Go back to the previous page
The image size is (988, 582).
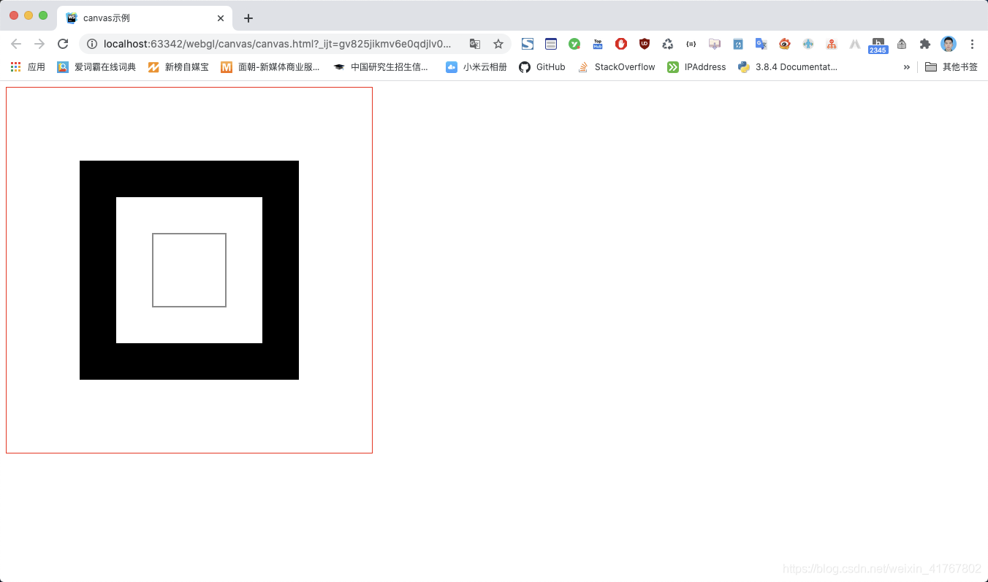(16, 44)
